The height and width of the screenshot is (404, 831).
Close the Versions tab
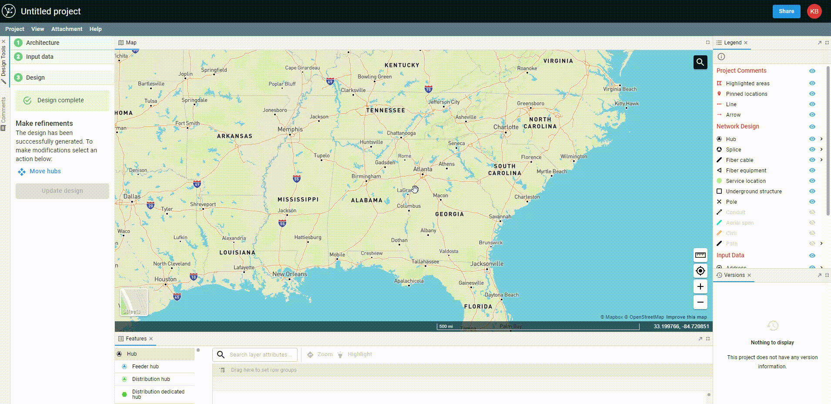(x=749, y=275)
